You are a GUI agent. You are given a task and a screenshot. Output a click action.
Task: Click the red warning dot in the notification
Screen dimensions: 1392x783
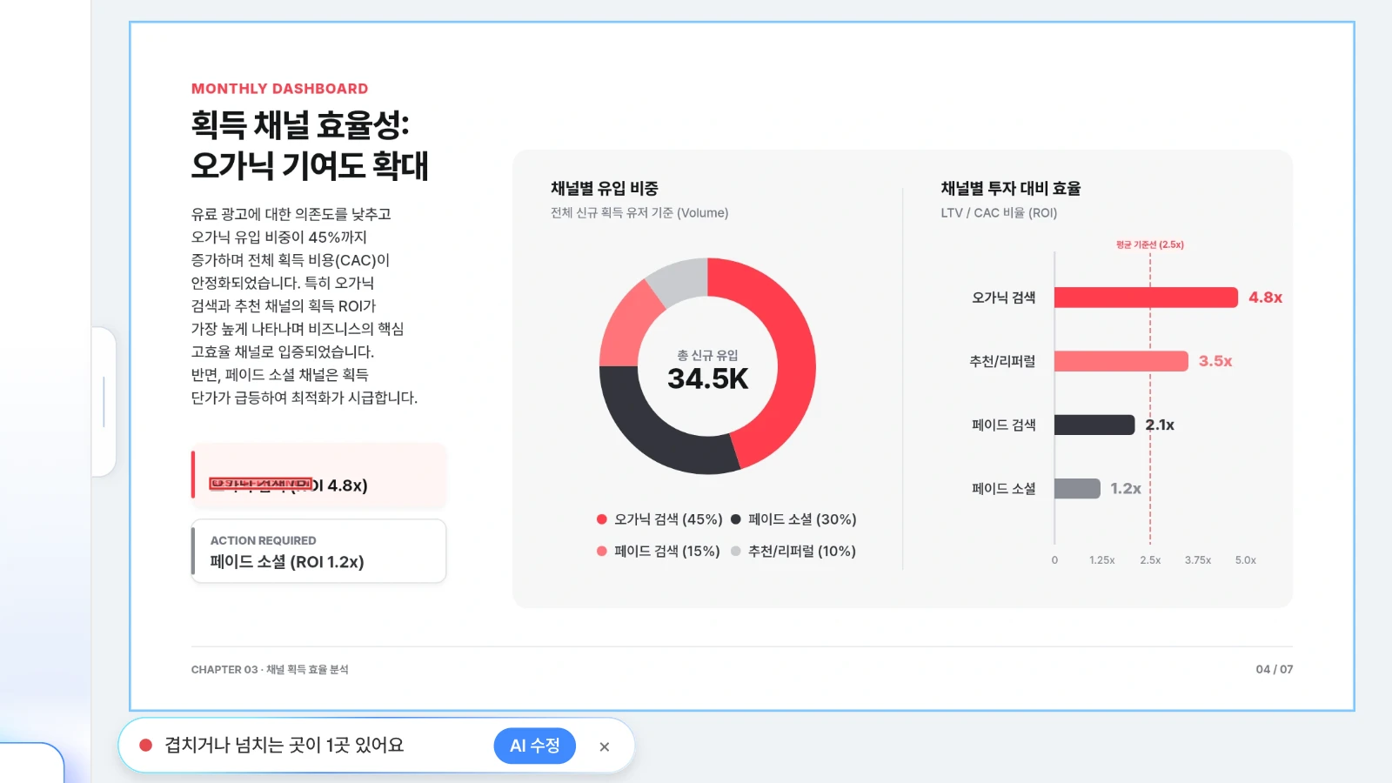point(146,746)
